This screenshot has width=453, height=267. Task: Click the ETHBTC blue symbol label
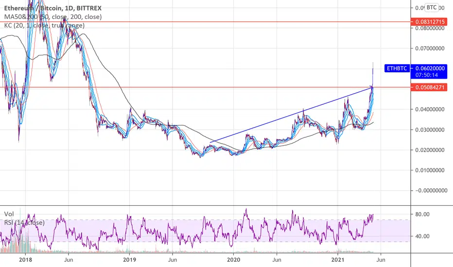[397, 68]
